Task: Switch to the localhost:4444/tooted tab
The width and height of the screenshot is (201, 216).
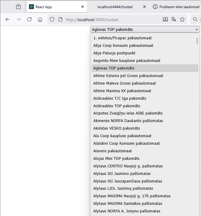Action: tap(115, 7)
